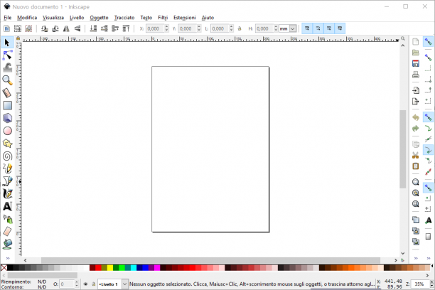Choose the Spray tool

click(x=7, y=219)
